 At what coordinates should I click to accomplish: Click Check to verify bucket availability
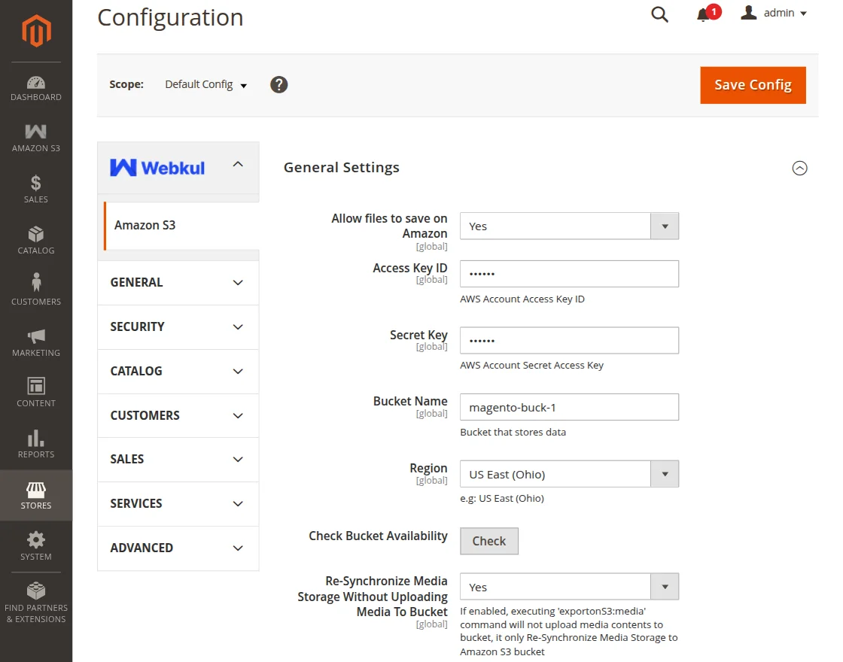tap(488, 540)
